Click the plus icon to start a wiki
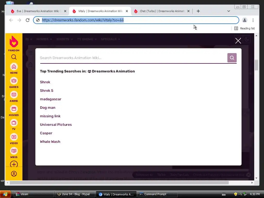Image resolution: width=264 pixels, height=198 pixels. [14, 164]
